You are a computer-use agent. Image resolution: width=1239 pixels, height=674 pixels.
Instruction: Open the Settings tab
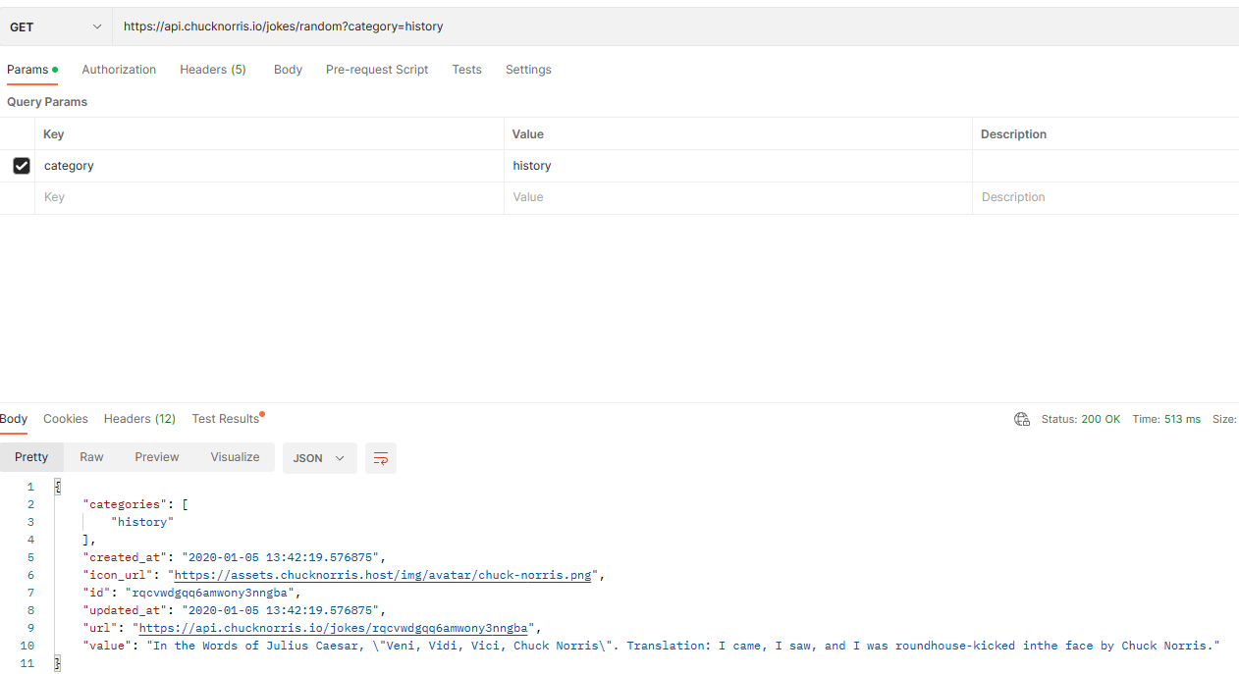pyautogui.click(x=528, y=70)
